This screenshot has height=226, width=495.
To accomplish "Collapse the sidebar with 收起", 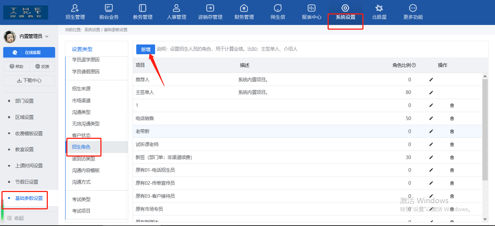I will (16, 218).
